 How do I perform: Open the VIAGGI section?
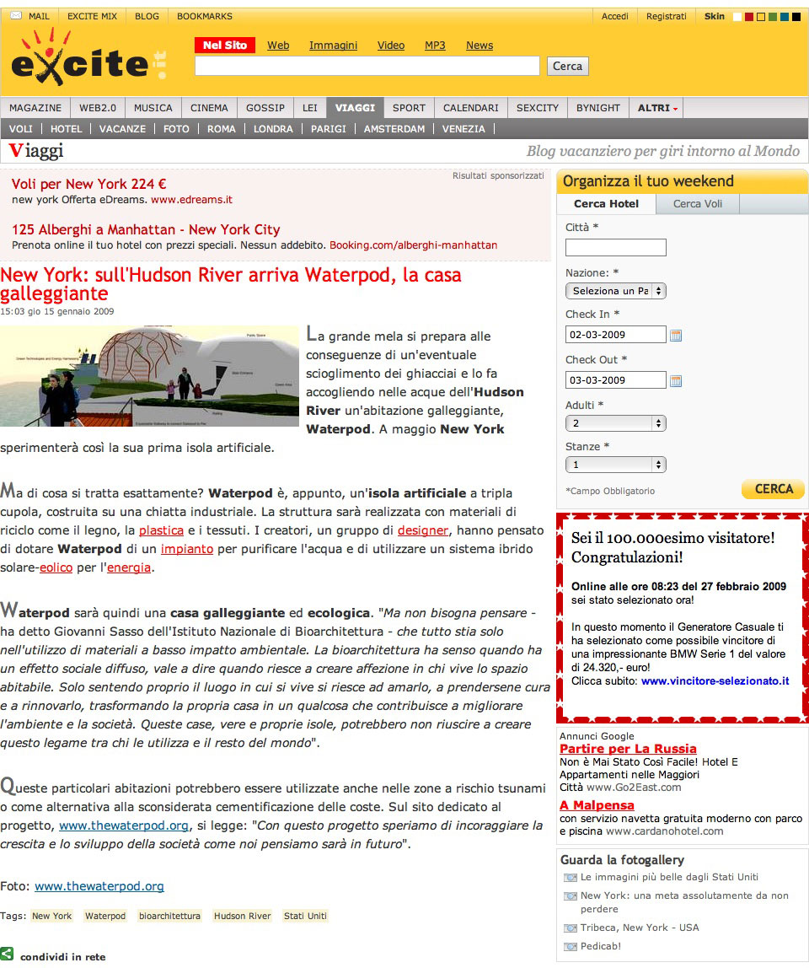[x=355, y=108]
